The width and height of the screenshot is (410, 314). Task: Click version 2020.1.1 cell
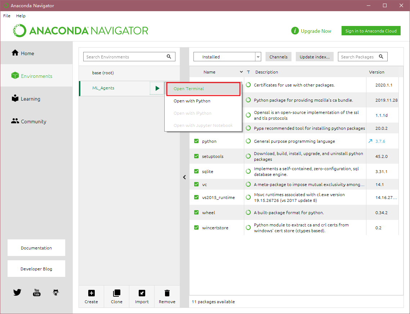point(384,85)
